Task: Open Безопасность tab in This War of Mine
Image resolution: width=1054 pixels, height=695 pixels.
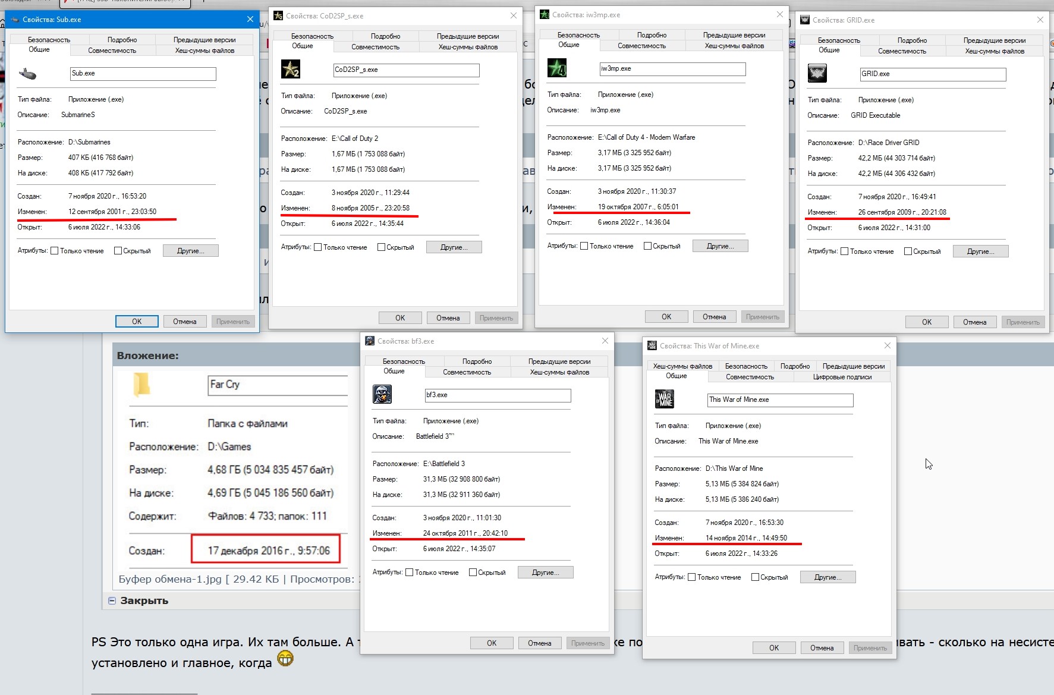Action: click(x=746, y=366)
